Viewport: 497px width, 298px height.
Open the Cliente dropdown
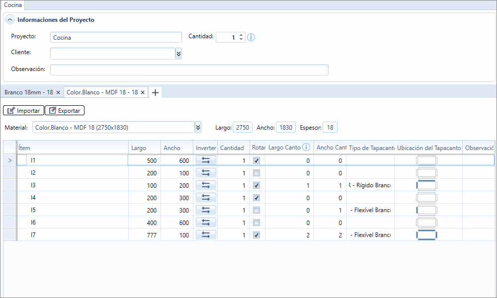click(179, 54)
